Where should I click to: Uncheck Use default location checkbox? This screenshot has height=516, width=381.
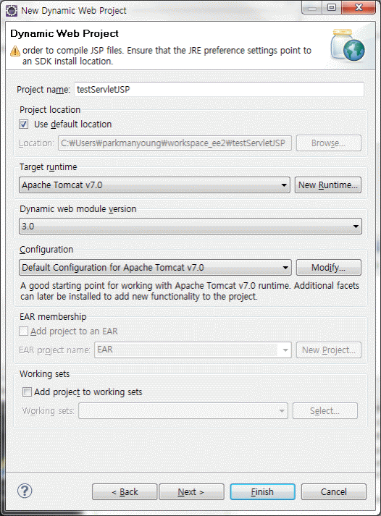click(x=24, y=124)
